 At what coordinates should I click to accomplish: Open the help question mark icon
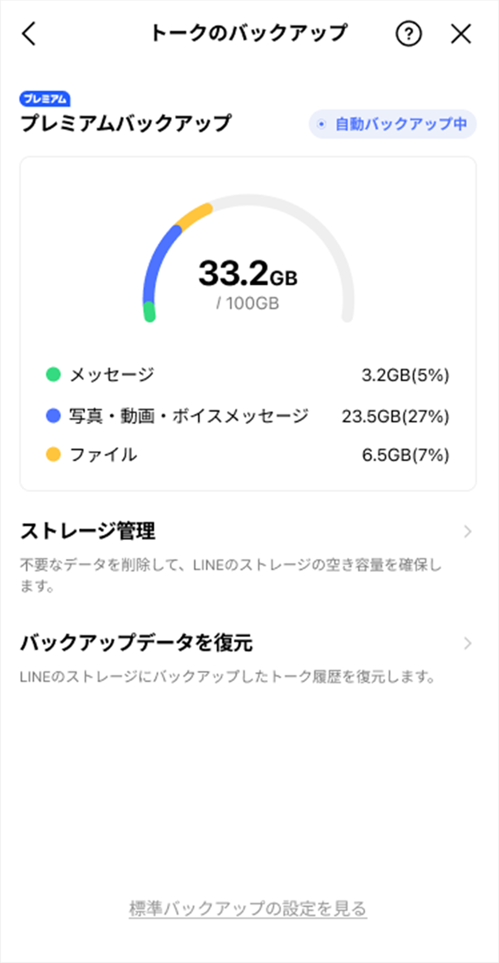tap(408, 34)
